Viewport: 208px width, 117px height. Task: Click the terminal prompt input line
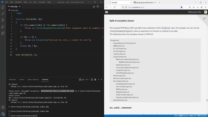[23, 116]
